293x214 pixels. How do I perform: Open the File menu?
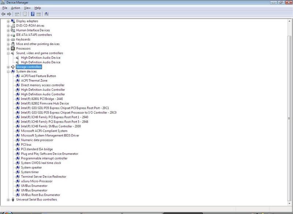click(5, 8)
